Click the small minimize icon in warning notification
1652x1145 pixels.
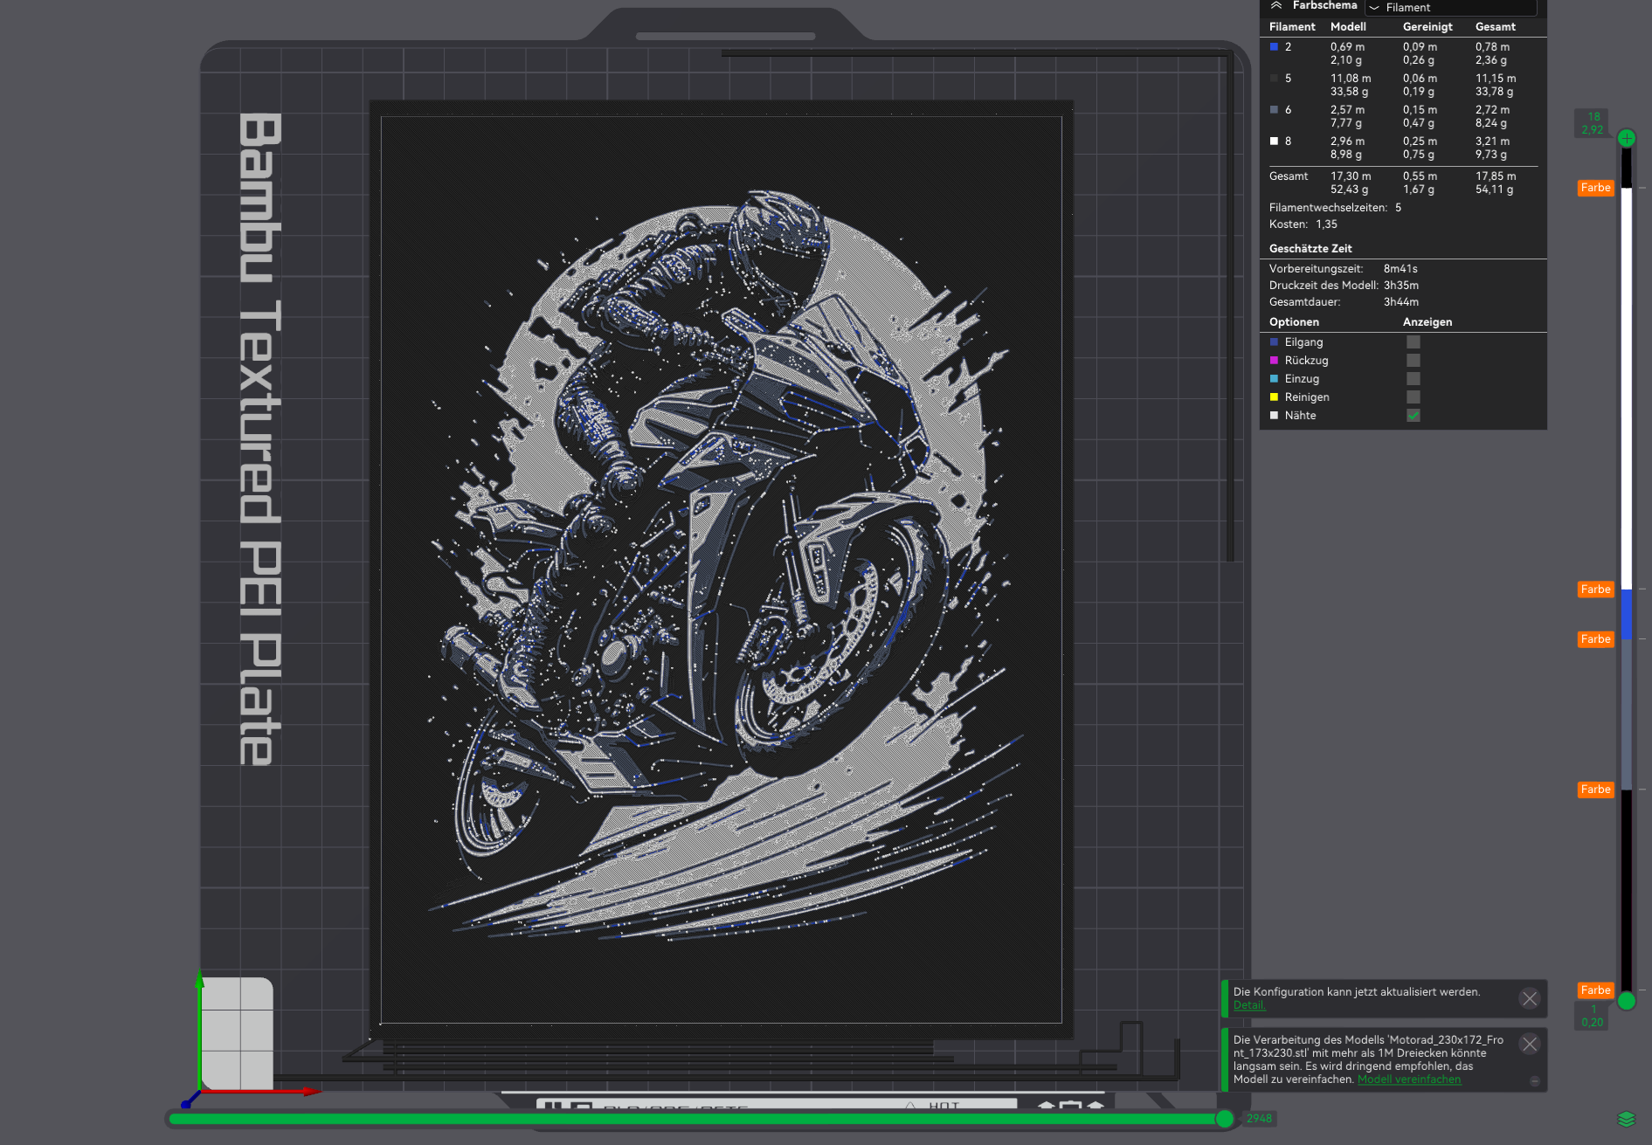(1535, 1081)
